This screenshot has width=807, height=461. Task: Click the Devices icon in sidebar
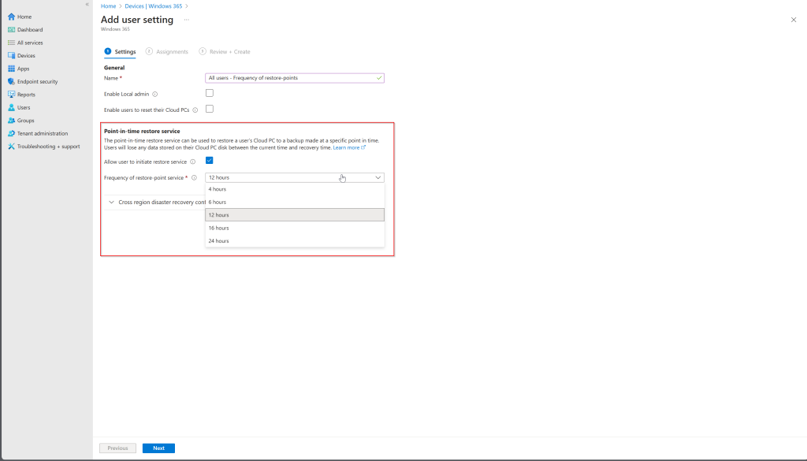(11, 56)
